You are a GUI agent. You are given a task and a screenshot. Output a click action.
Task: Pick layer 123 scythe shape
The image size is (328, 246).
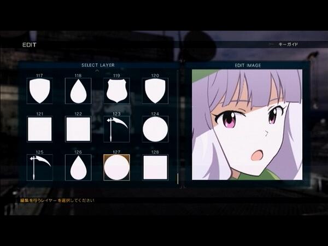pyautogui.click(x=117, y=129)
